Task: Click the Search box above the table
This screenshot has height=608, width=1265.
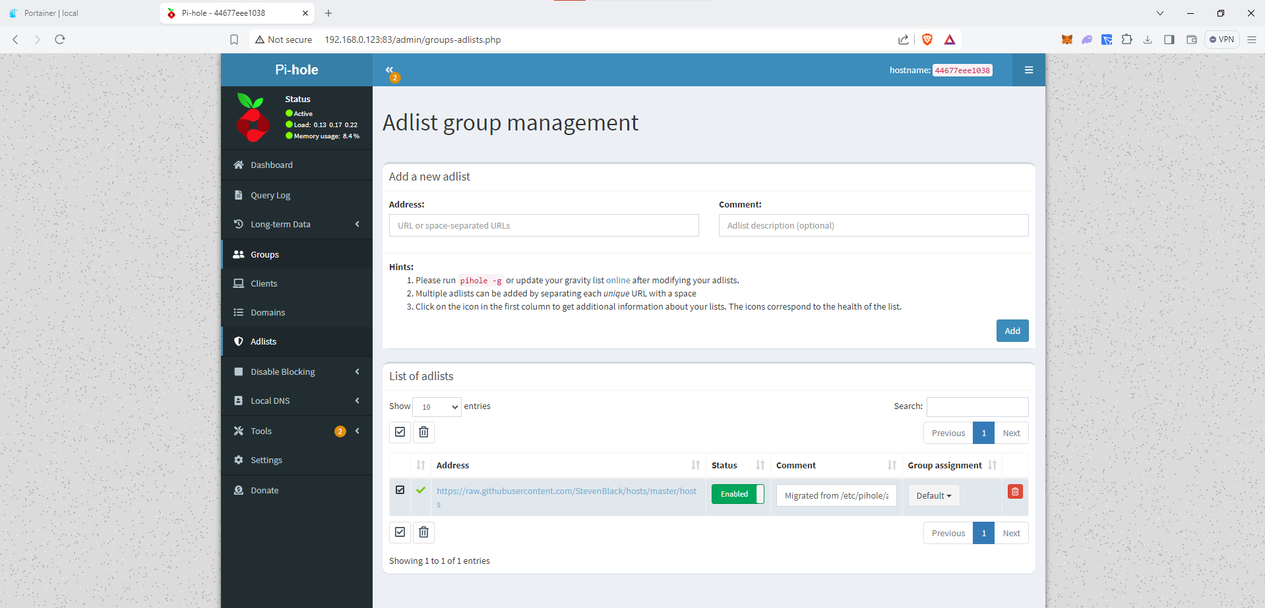Action: point(977,407)
